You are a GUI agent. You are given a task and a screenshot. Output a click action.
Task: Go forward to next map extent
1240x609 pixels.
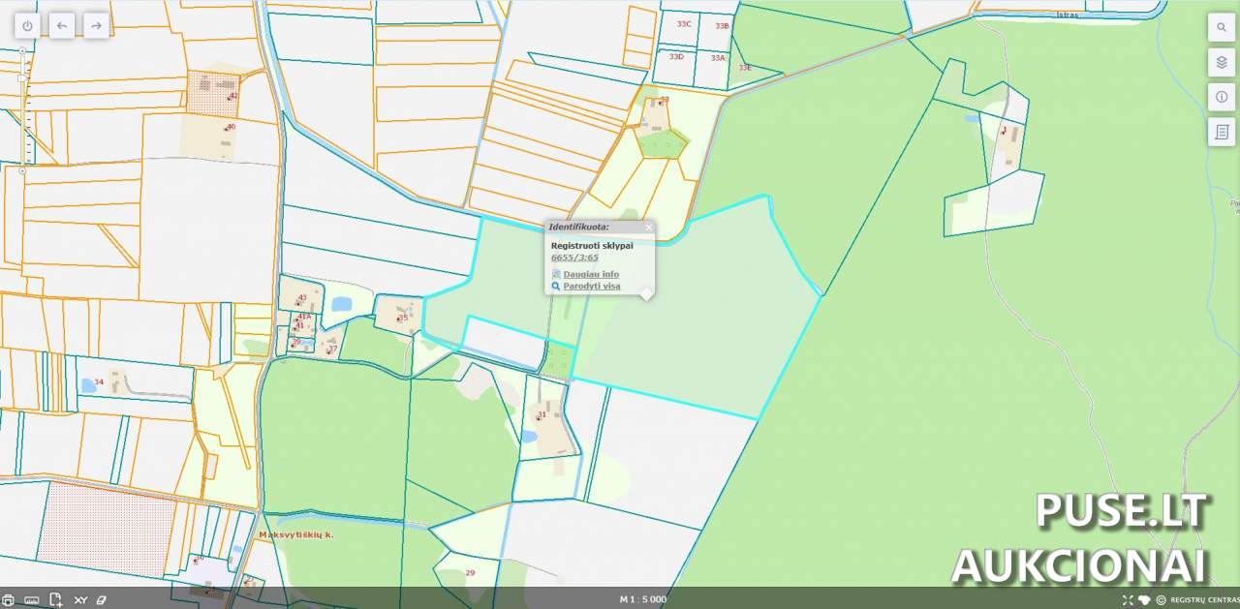point(95,26)
